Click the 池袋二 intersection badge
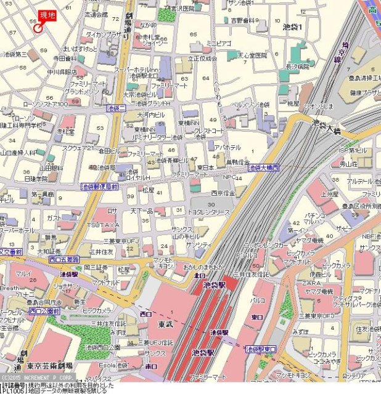This screenshot has height=394, width=381. 116,108
